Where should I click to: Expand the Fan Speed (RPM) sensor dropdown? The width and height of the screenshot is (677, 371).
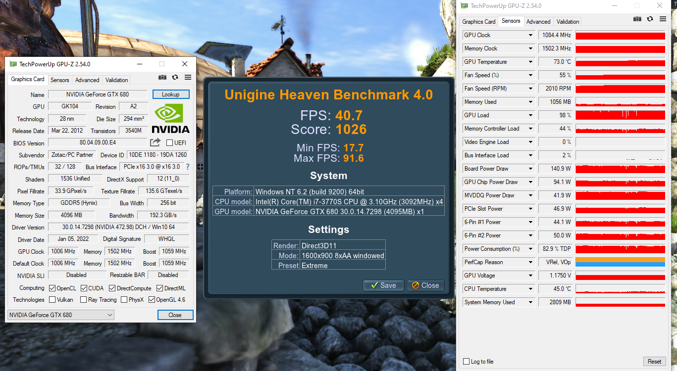pyautogui.click(x=531, y=89)
